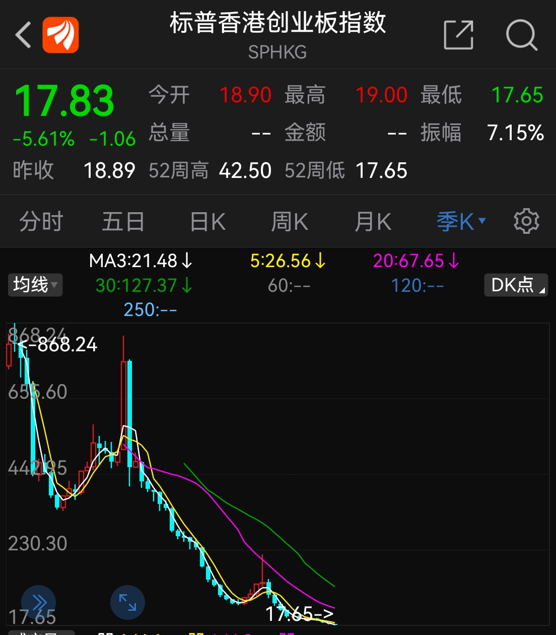This screenshot has height=635, width=556.
Task: Select the 月K monthly chart view
Action: pos(372,221)
